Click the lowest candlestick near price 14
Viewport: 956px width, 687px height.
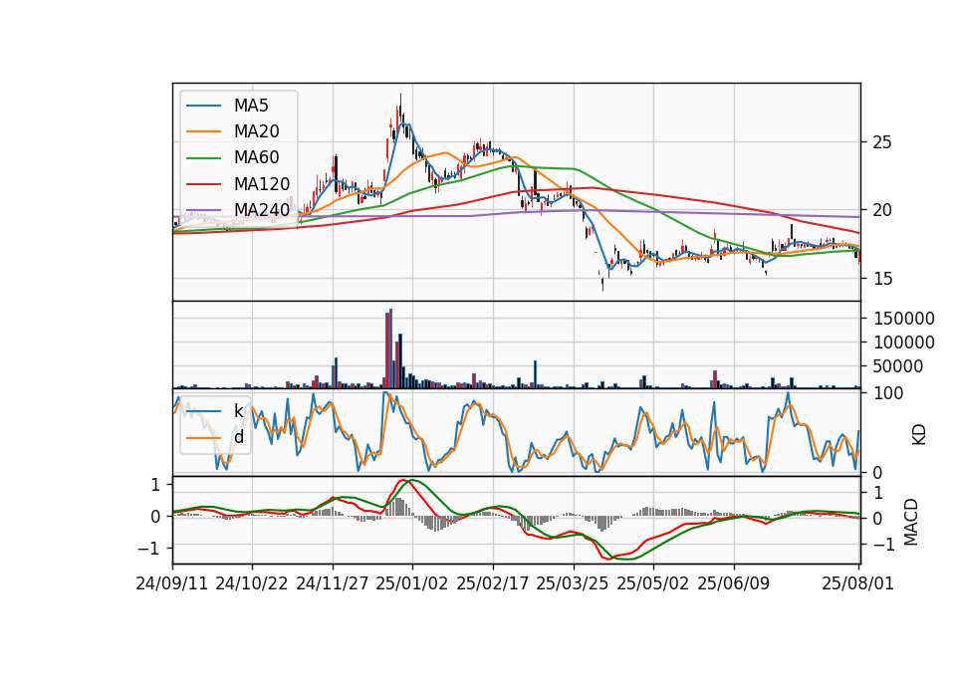click(602, 284)
